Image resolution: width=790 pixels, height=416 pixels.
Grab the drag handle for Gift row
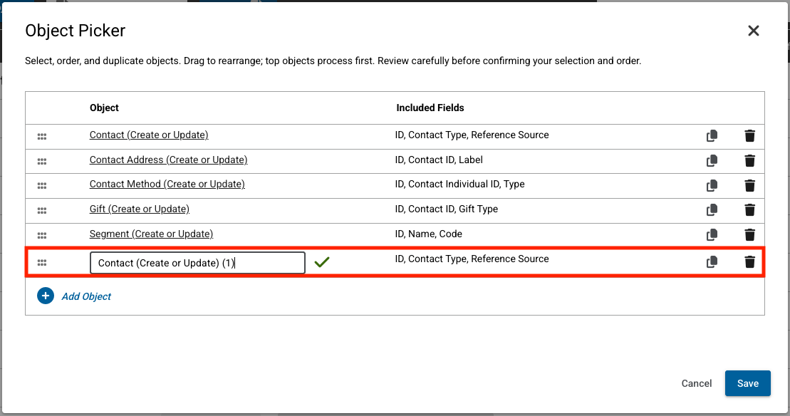(42, 211)
